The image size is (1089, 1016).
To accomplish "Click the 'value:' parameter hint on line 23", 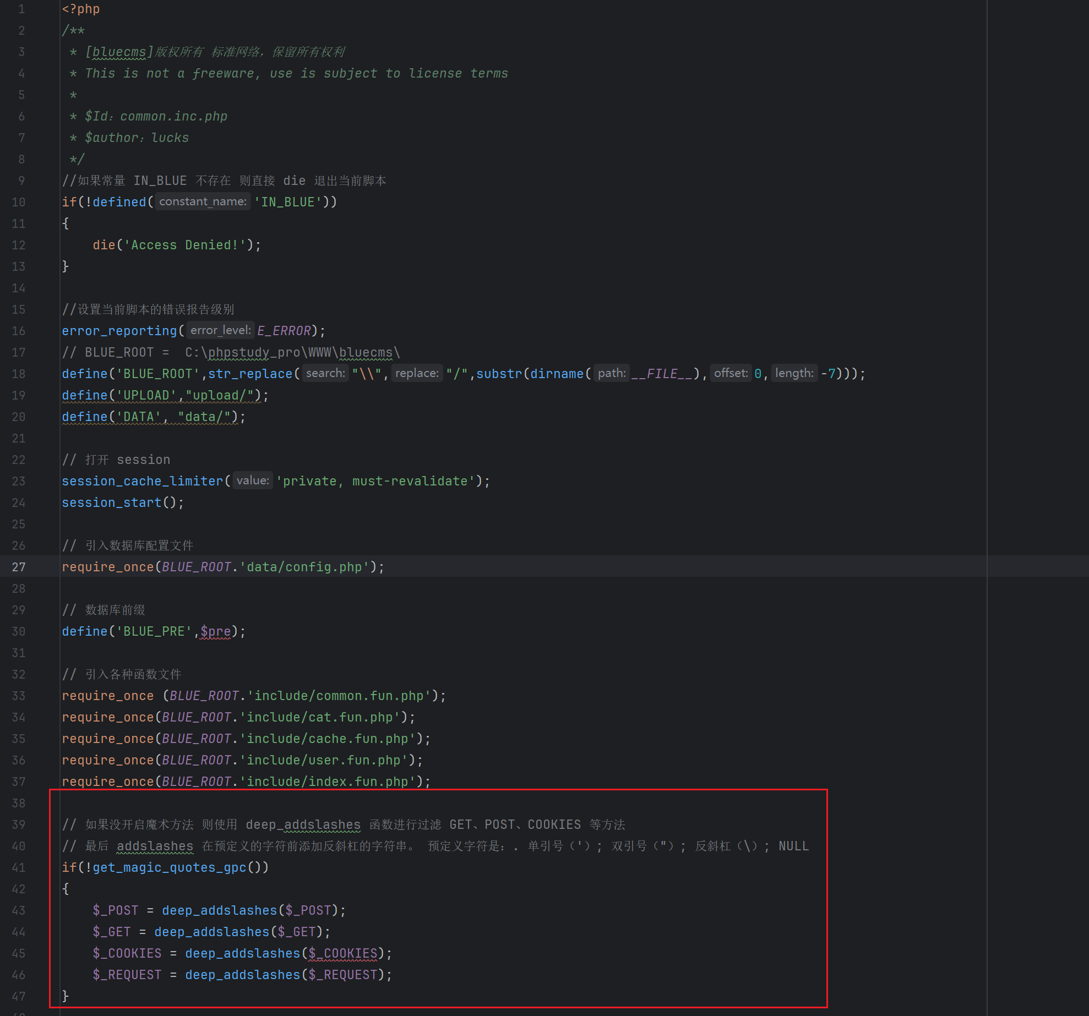I will pos(253,480).
